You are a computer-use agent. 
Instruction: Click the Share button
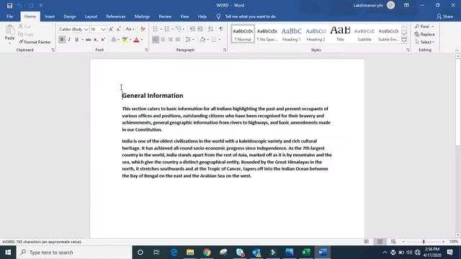pos(444,17)
